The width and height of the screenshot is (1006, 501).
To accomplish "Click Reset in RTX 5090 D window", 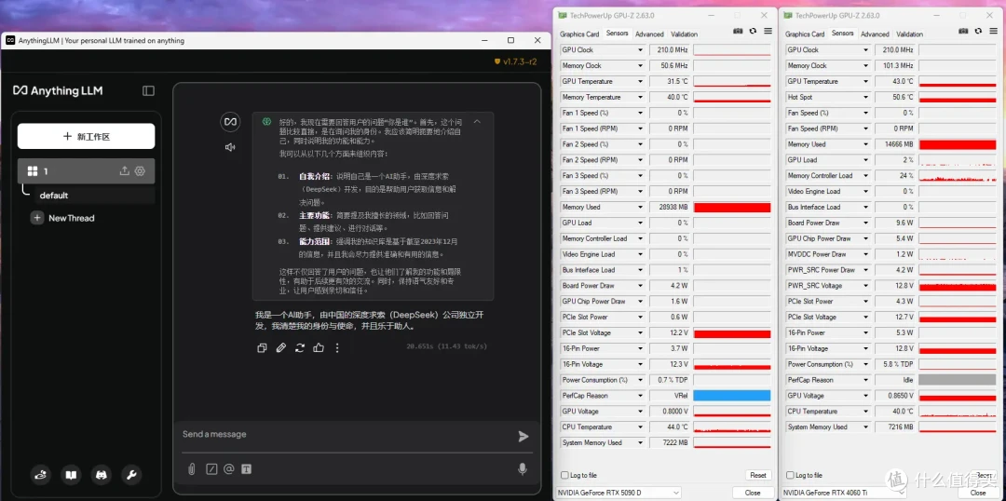I will tap(757, 475).
